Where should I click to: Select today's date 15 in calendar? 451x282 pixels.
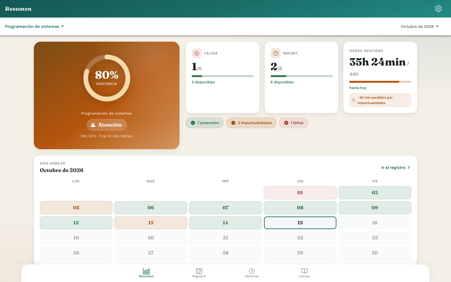tap(300, 223)
